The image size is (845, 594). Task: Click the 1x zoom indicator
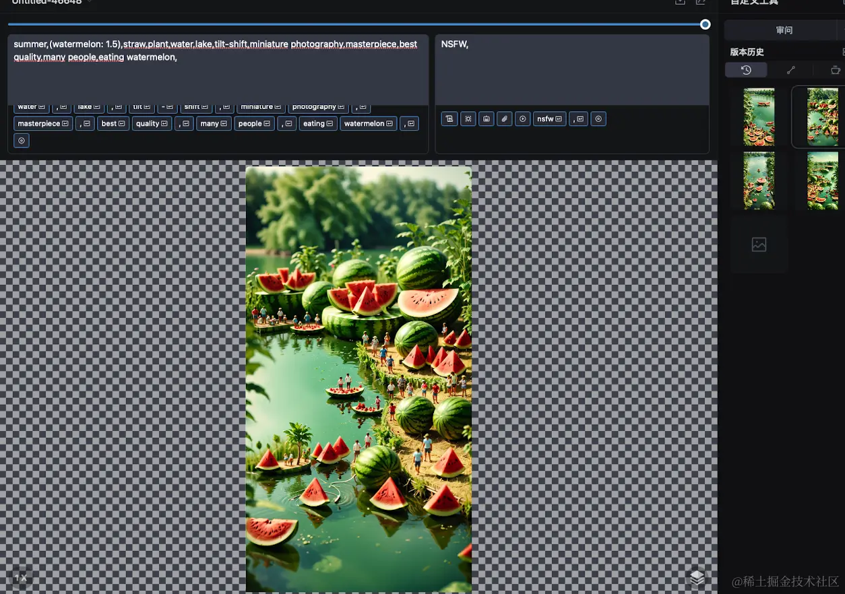tap(22, 578)
